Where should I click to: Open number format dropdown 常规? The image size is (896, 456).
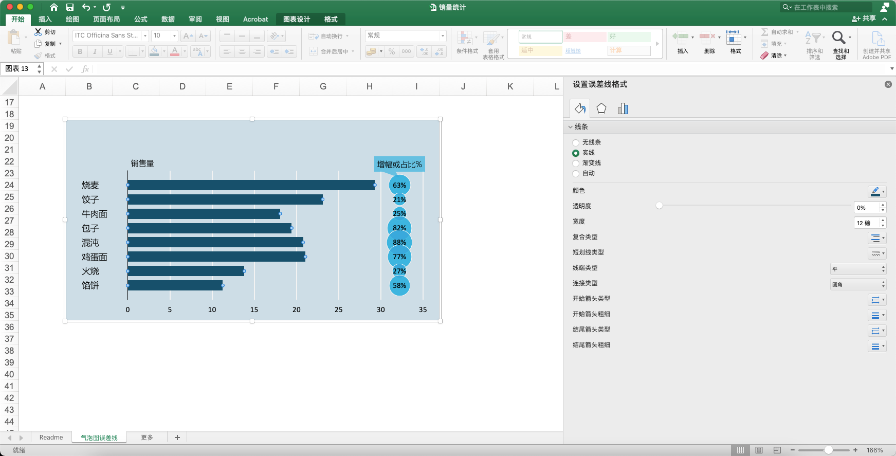pyautogui.click(x=443, y=35)
